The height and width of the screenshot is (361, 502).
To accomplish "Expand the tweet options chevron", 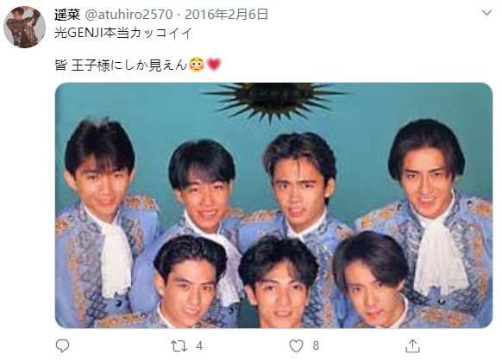I will point(486,13).
